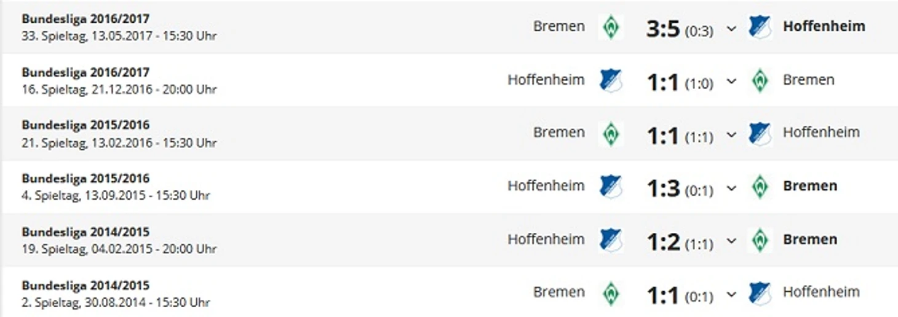This screenshot has width=898, height=317.
Task: Open the bold Hoffenheim team name in the 33. Spieltag row
Action: [824, 26]
